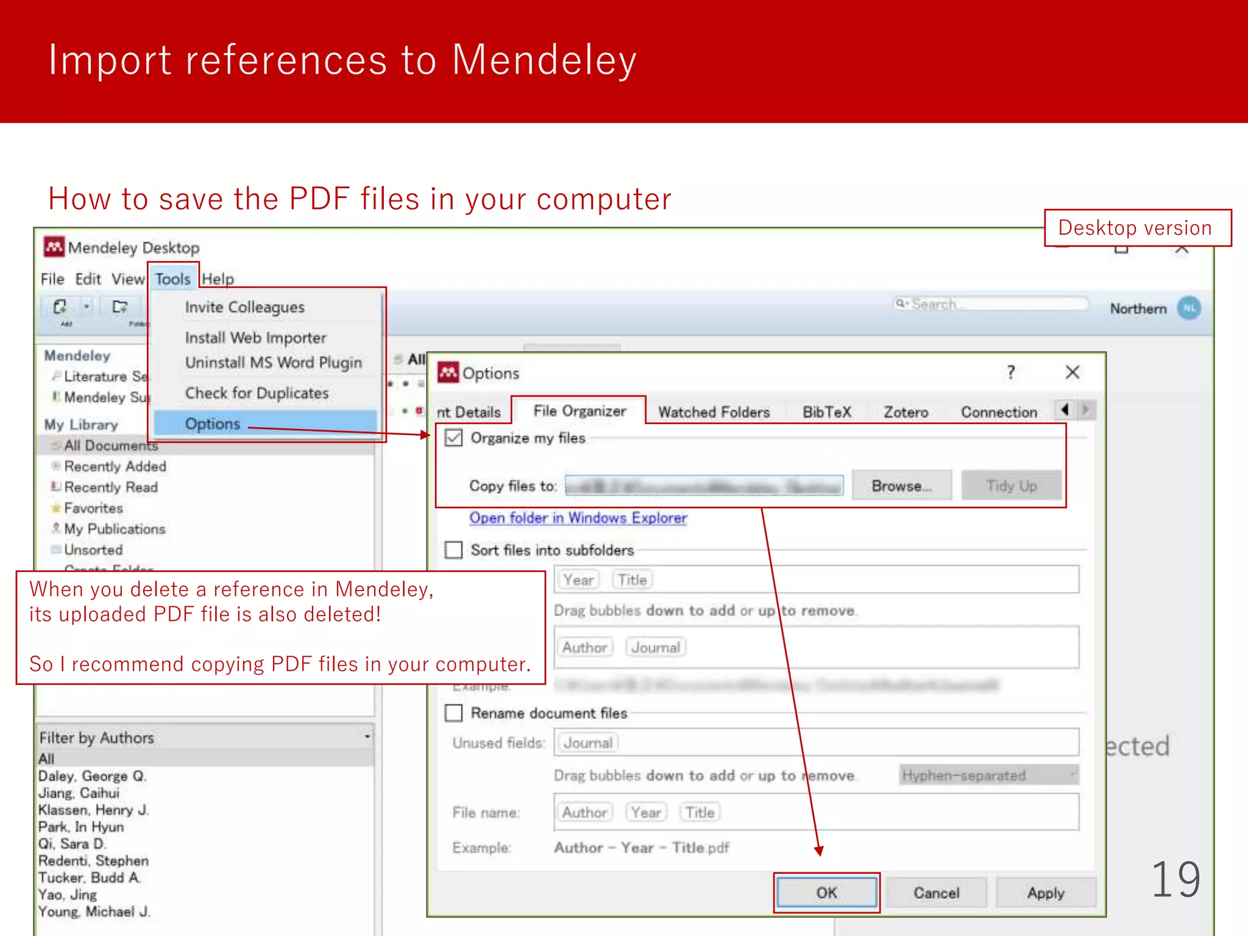The width and height of the screenshot is (1248, 936).
Task: Enable Rename document files checkbox
Action: [454, 713]
